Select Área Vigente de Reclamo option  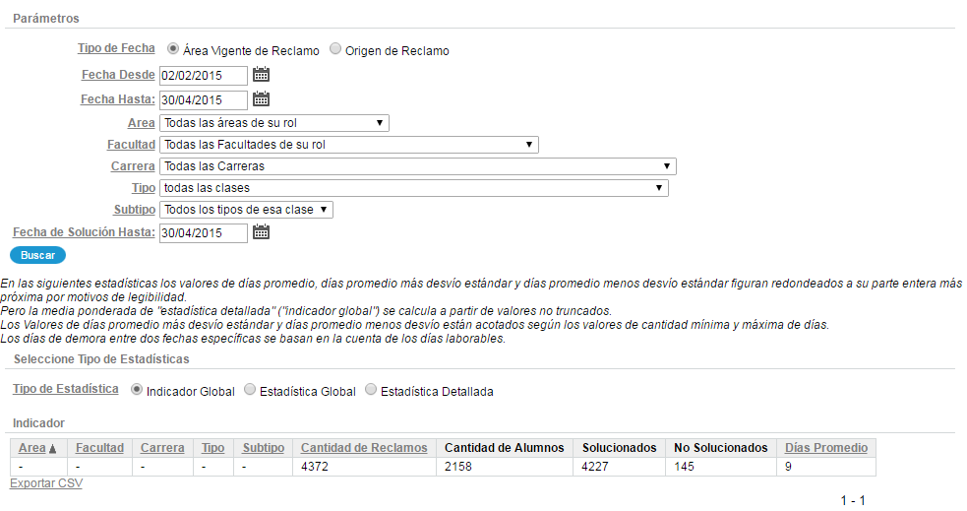[x=173, y=49]
